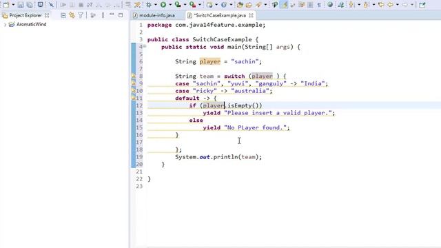This screenshot has height=248, width=441.
Task: Open the New wizard dropdown arrow
Action: pyautogui.click(x=13, y=5)
